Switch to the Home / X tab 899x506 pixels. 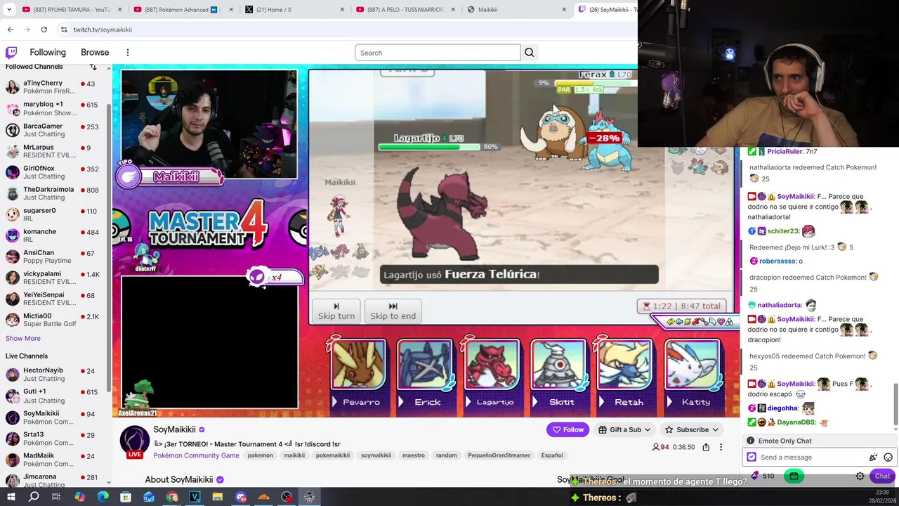point(293,10)
